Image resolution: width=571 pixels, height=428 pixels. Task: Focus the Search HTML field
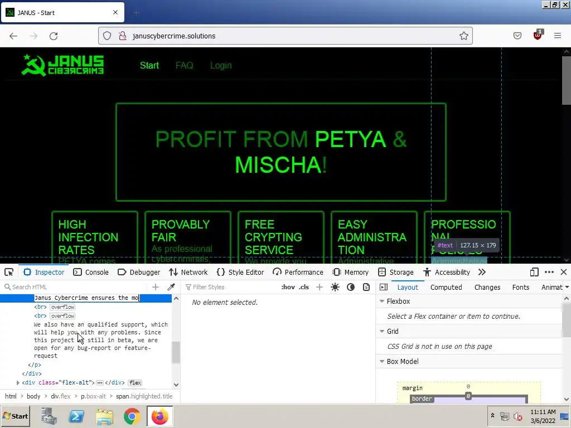pyautogui.click(x=75, y=287)
